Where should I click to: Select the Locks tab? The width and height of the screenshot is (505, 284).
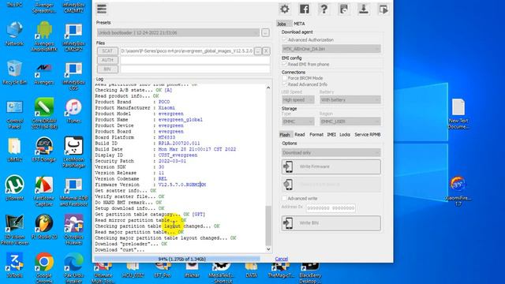[x=345, y=135]
